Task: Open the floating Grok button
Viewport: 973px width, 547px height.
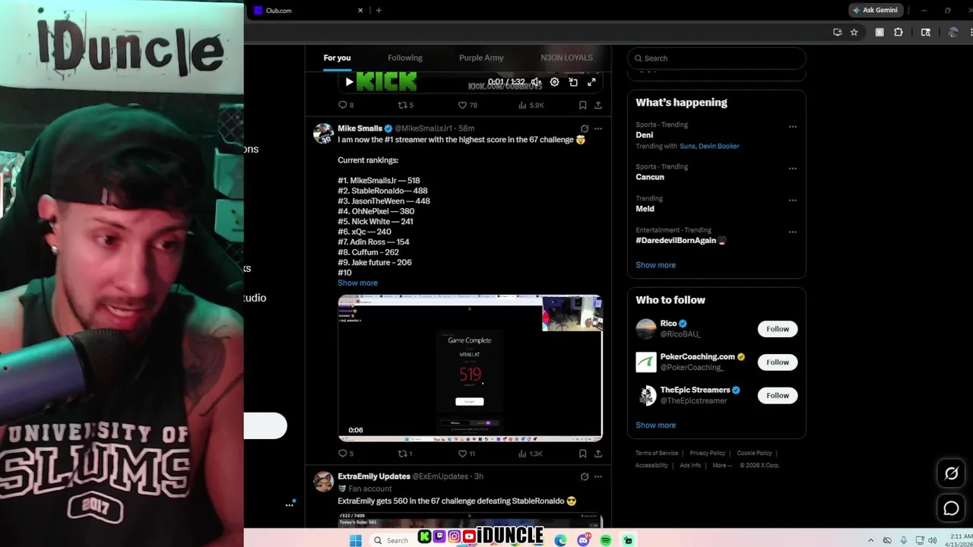Action: pos(951,473)
